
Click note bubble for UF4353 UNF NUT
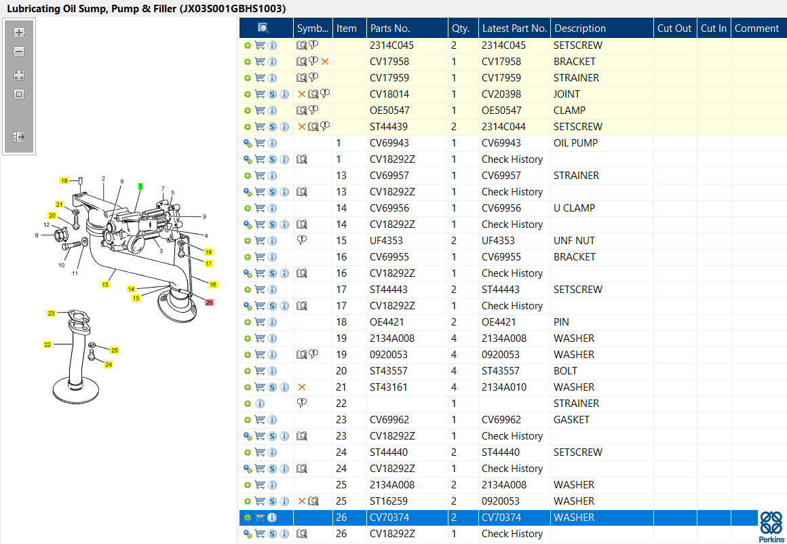[302, 240]
